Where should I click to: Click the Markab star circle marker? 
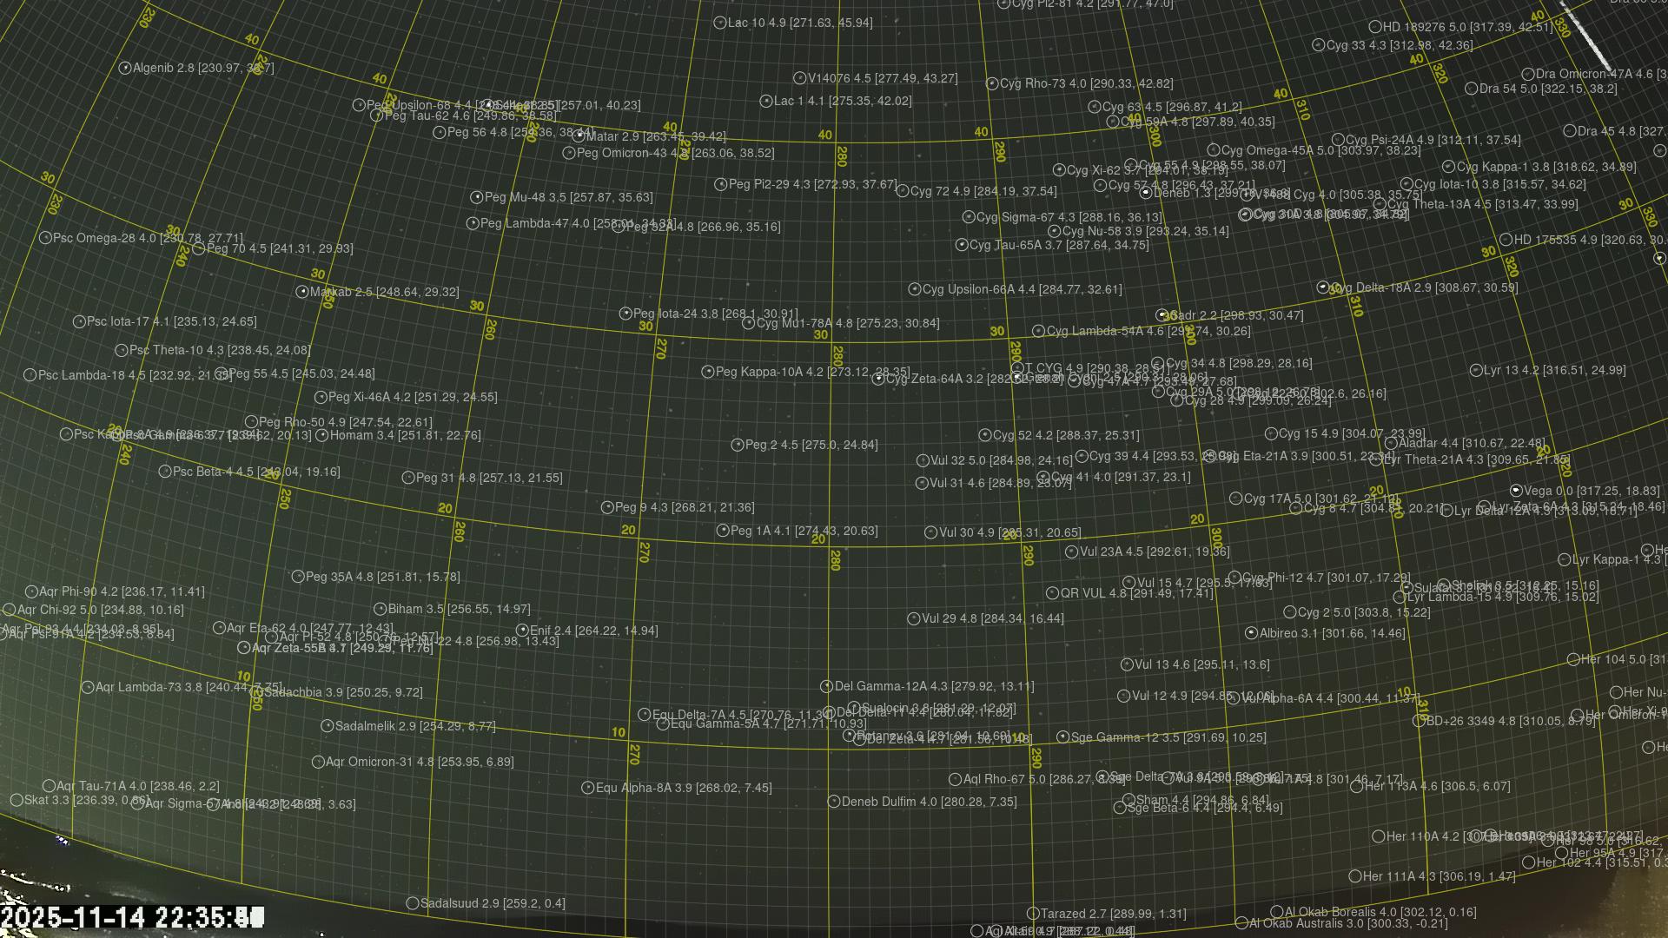(x=302, y=292)
